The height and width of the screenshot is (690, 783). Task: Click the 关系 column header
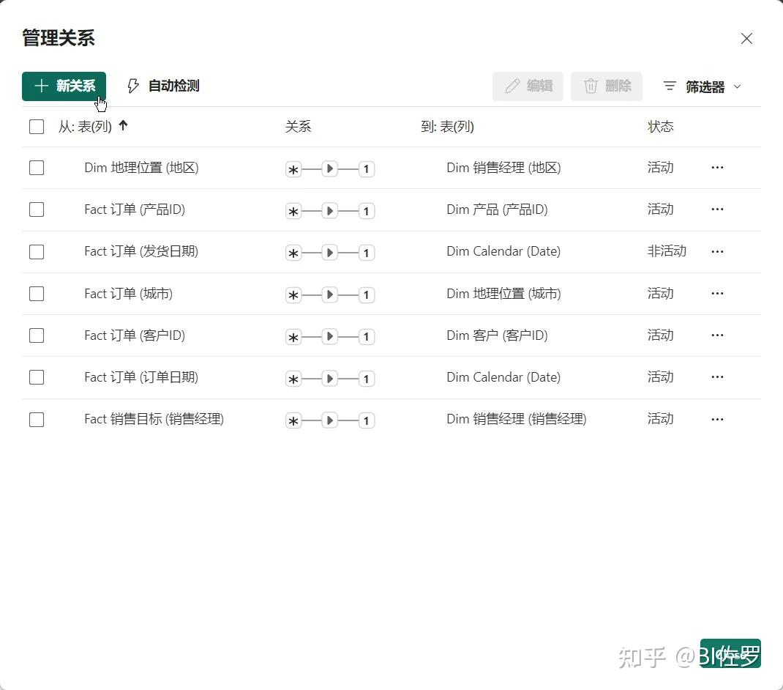(298, 127)
